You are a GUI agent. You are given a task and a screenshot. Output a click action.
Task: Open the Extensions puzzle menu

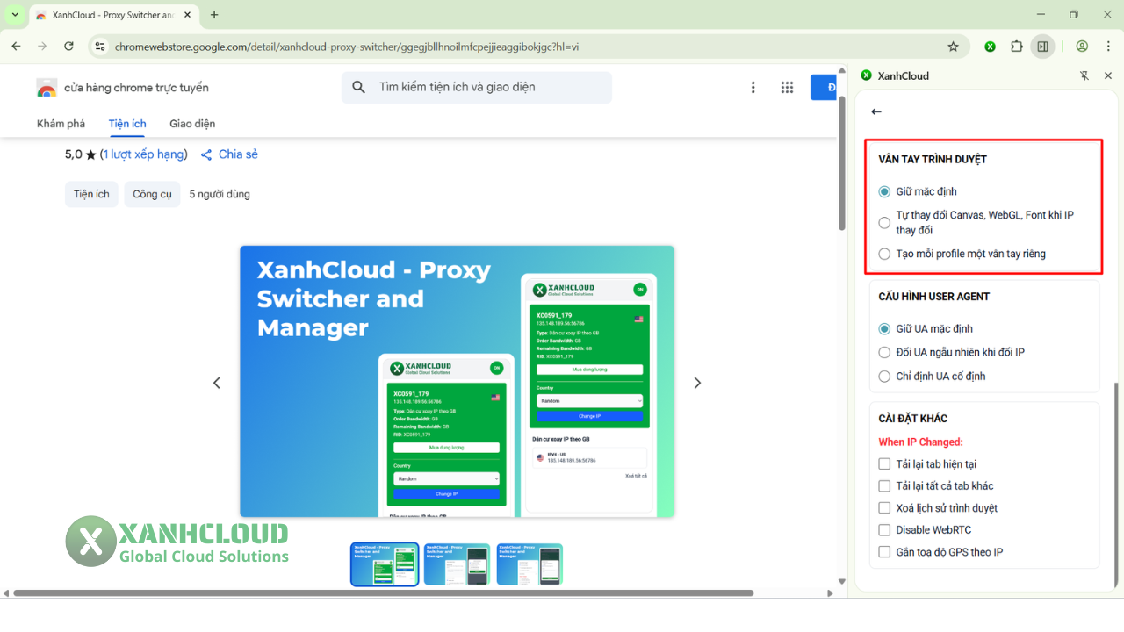pyautogui.click(x=1017, y=47)
